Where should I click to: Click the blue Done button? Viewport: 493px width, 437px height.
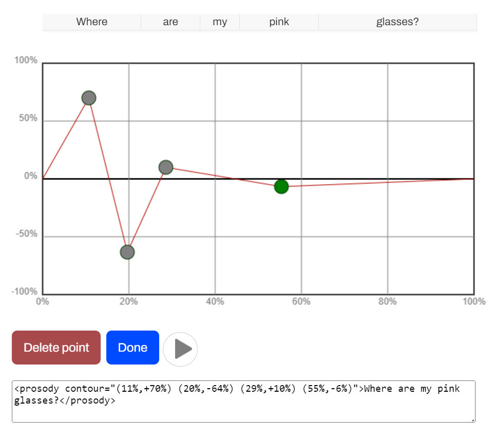click(132, 348)
